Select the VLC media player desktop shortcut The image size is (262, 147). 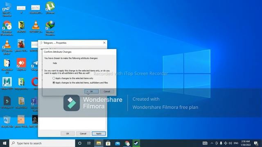point(7,47)
